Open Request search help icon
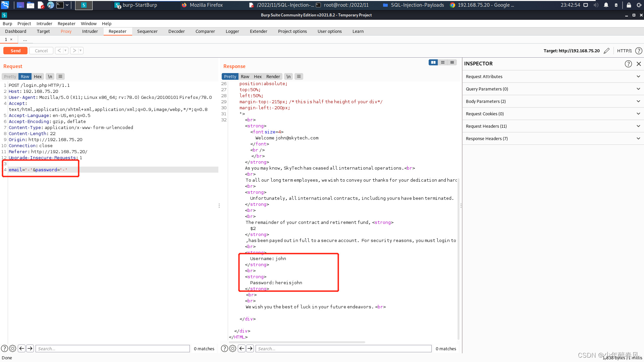The image size is (644, 362). pos(4,349)
